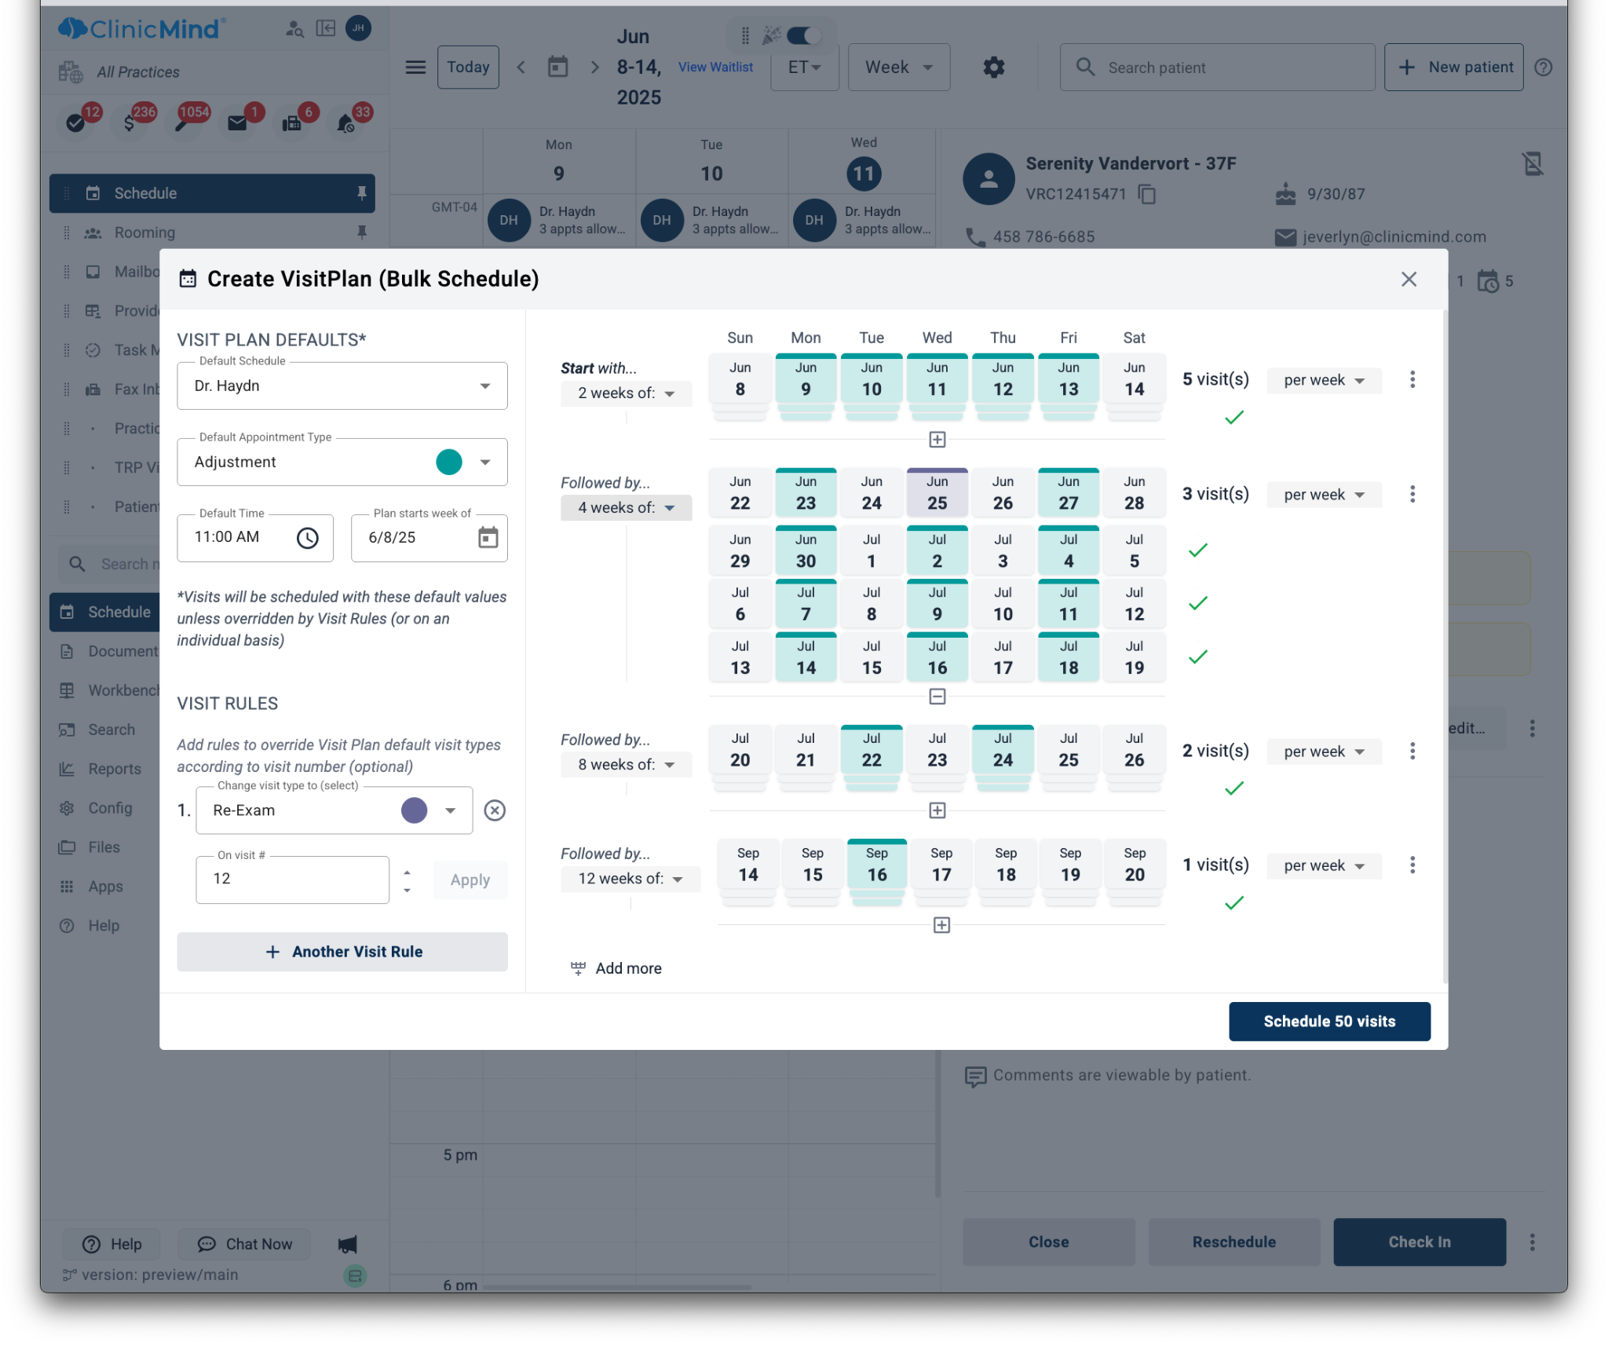Select Jul 21 as a visit day

(806, 751)
